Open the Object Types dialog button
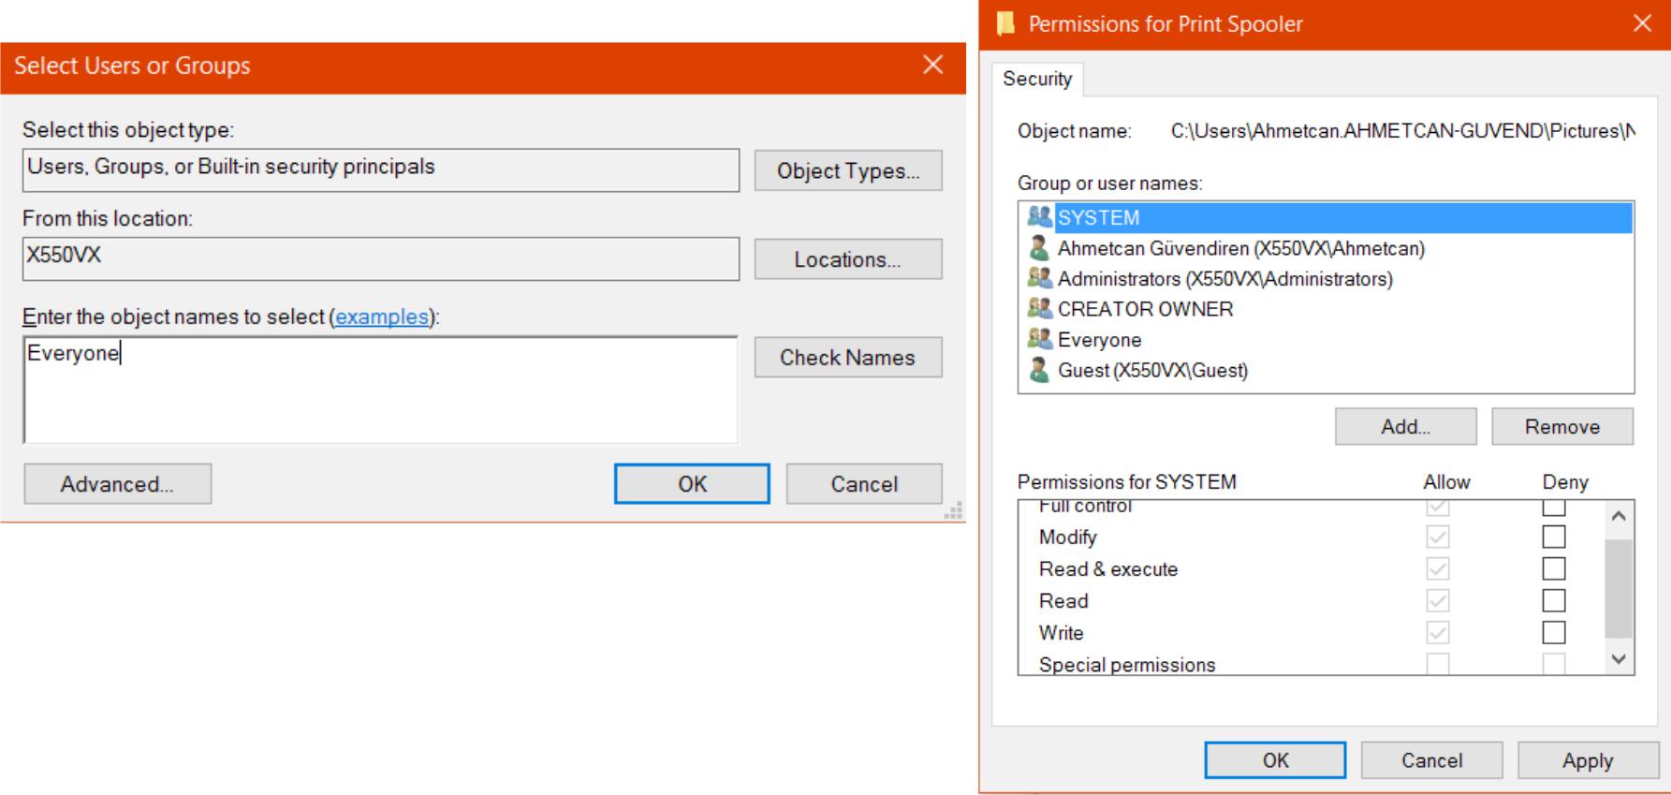This screenshot has width=1671, height=795. [847, 170]
